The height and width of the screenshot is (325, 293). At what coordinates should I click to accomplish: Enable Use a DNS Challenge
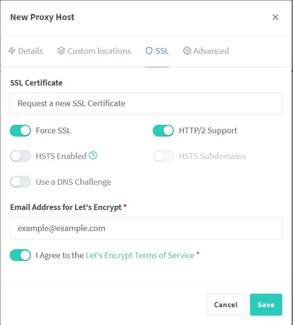(x=20, y=182)
